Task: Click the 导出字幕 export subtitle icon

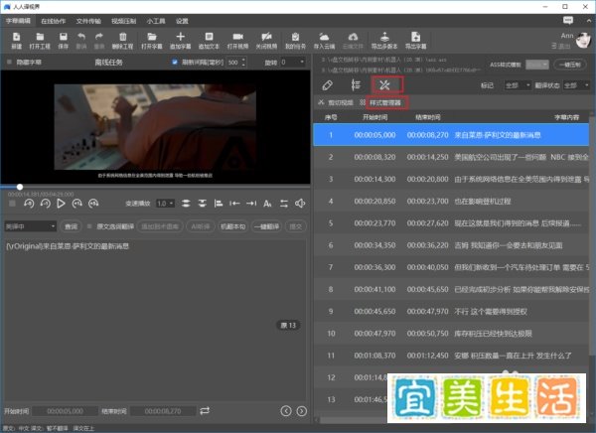Action: 415,37
